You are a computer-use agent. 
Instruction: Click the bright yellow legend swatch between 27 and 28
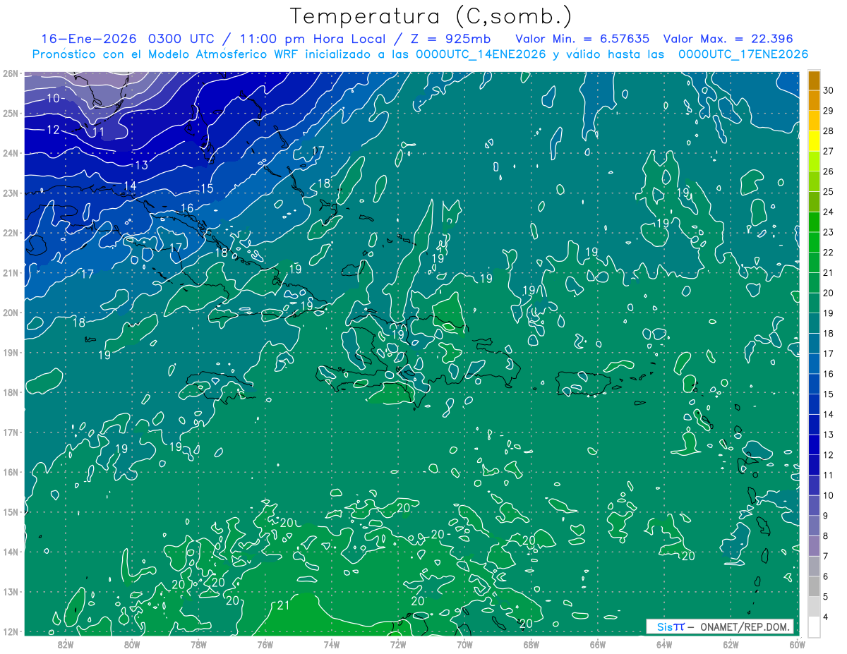(814, 141)
